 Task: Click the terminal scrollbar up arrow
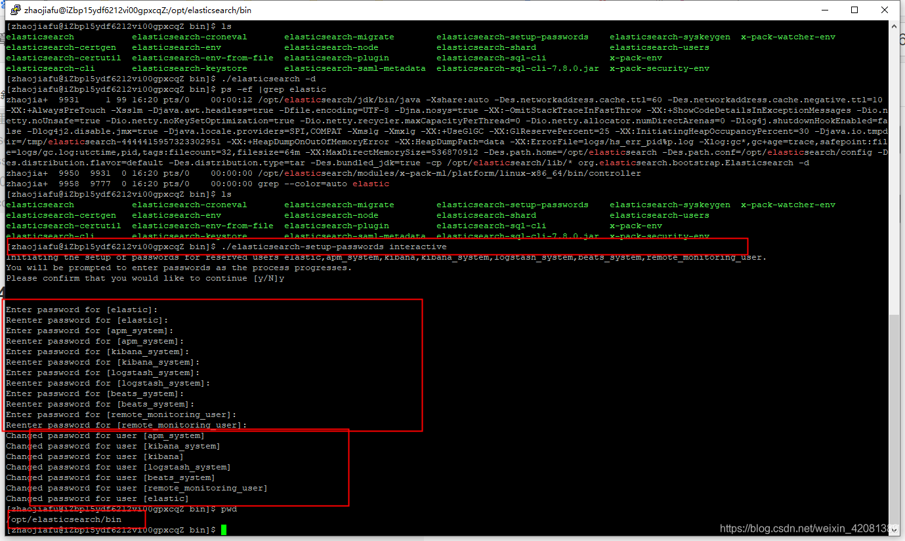(x=894, y=27)
